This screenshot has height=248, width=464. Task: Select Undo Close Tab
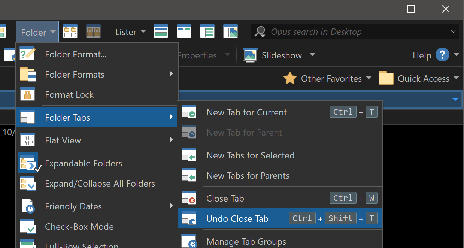tap(280, 218)
